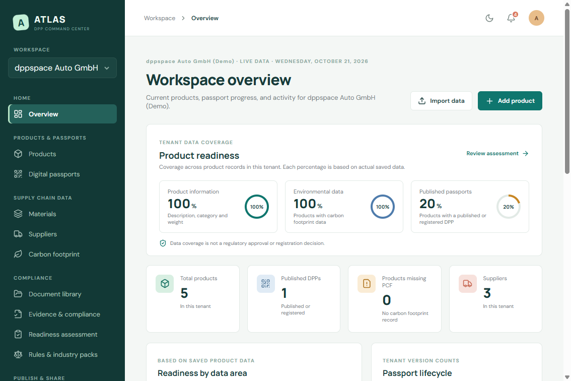The height and width of the screenshot is (381, 571).
Task: Click the Published passports 20% progress ring
Action: click(x=509, y=207)
